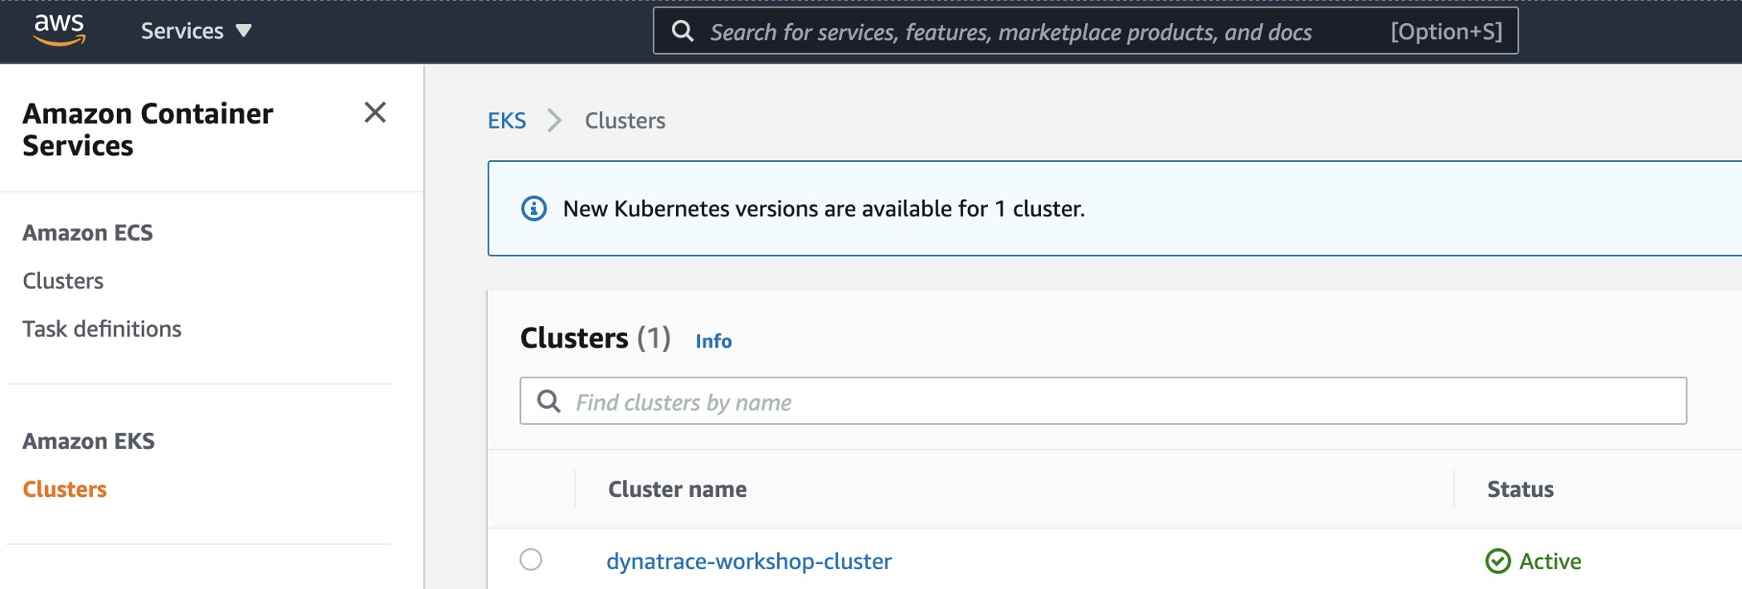Click the Amazon Container Services title
Image resolution: width=1742 pixels, height=589 pixels.
pyautogui.click(x=148, y=129)
